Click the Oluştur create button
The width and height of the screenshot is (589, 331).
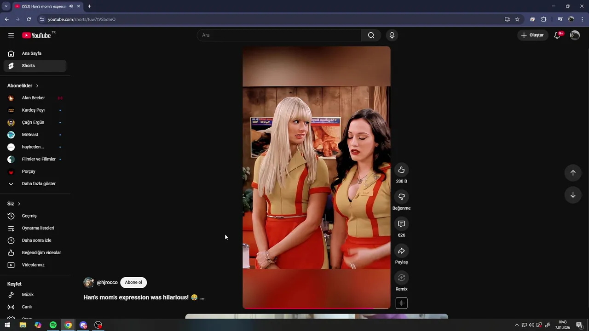click(x=532, y=35)
